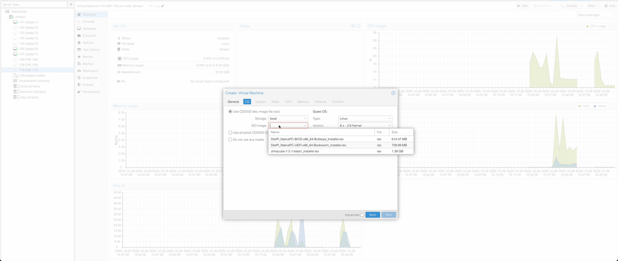
Task: Select 'Use physical CD/DVD Drive' radio button
Action: tap(230, 133)
